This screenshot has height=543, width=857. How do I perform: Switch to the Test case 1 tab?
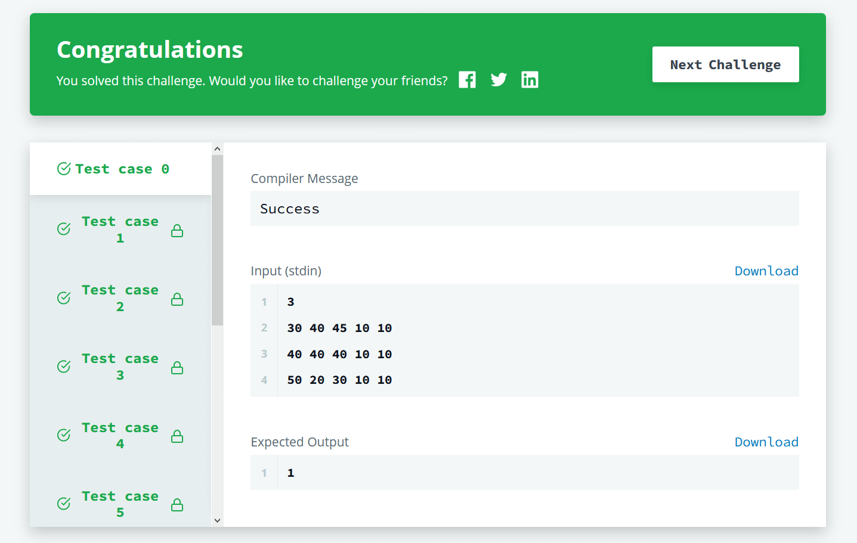point(120,229)
